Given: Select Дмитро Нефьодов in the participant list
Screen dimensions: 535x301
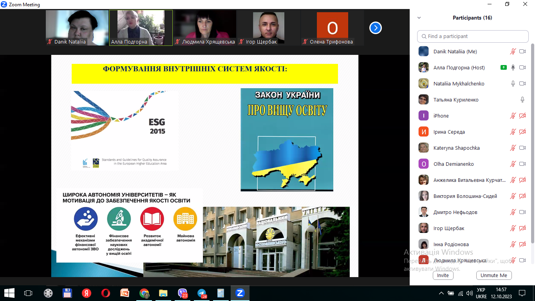Looking at the screenshot, I should 455,212.
